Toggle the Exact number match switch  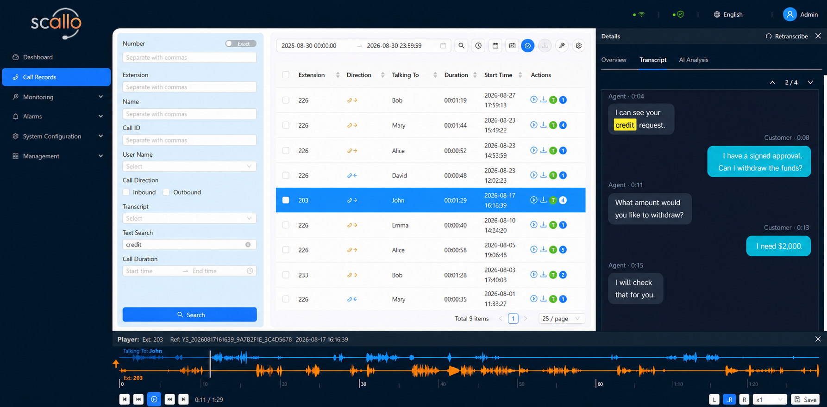coord(241,43)
